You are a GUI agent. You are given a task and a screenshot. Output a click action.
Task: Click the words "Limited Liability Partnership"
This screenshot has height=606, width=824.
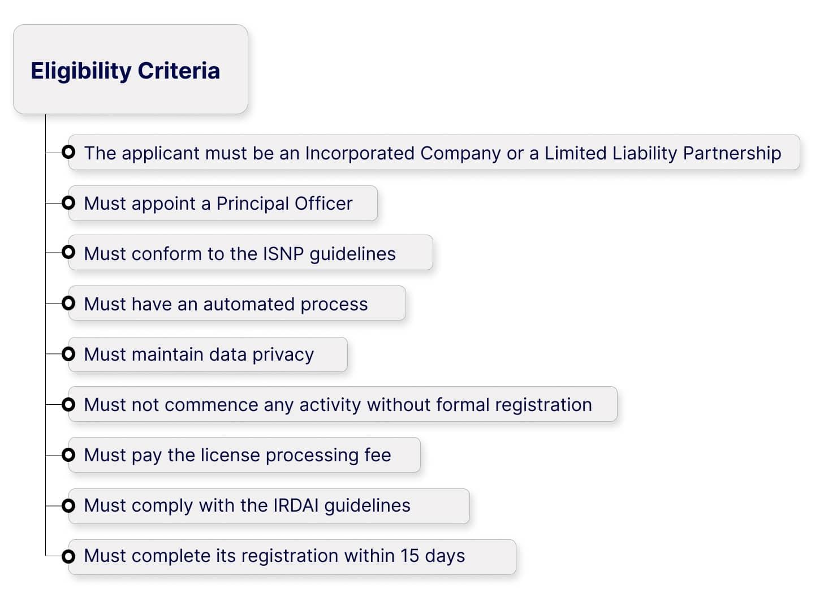662,153
